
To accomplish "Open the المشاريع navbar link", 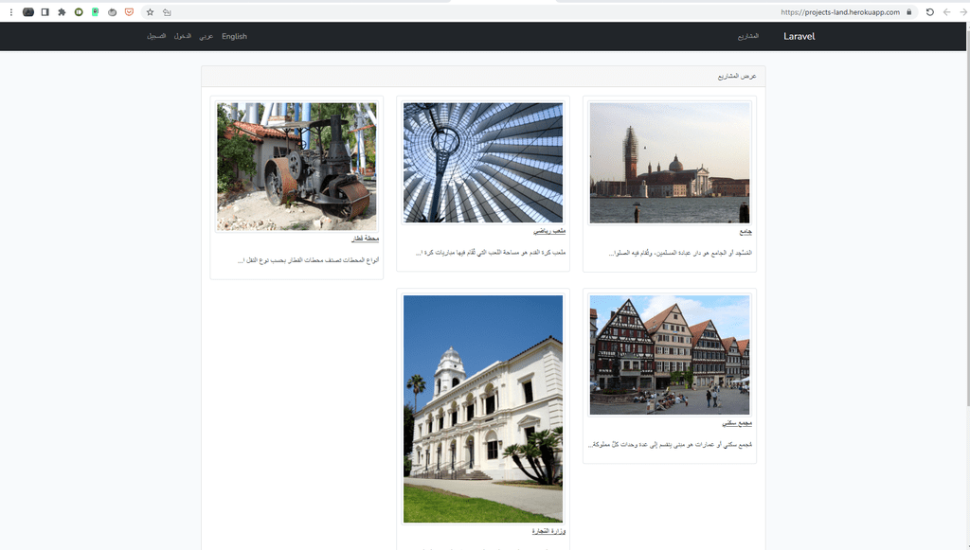I will coord(748,37).
